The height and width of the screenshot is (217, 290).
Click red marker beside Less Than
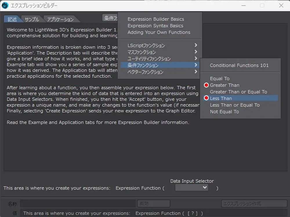point(206,98)
